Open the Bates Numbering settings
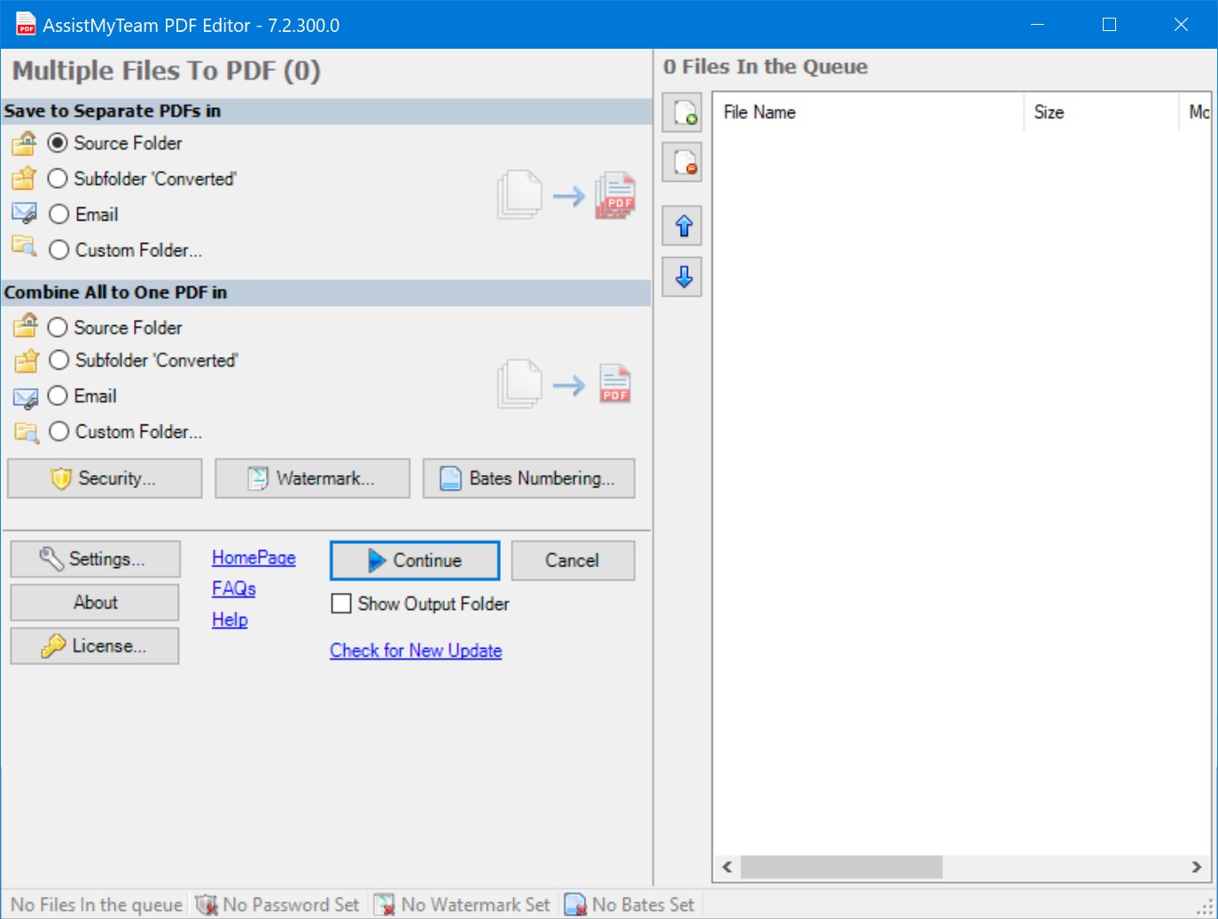 click(x=528, y=478)
